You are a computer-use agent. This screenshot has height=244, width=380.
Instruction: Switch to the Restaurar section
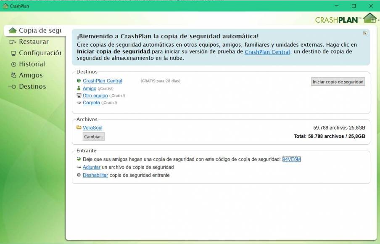(x=29, y=42)
